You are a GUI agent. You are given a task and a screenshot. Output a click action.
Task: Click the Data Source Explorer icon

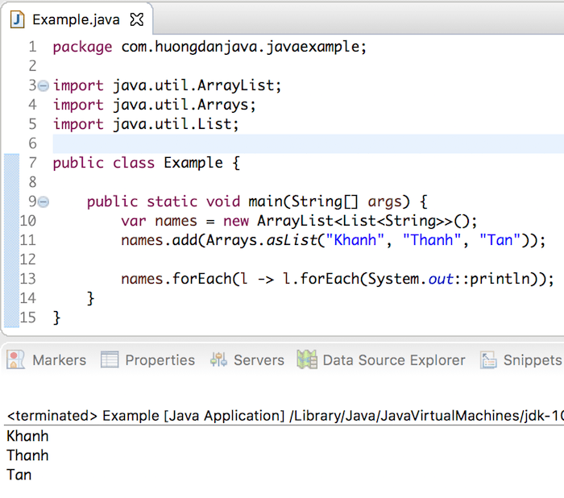[307, 360]
